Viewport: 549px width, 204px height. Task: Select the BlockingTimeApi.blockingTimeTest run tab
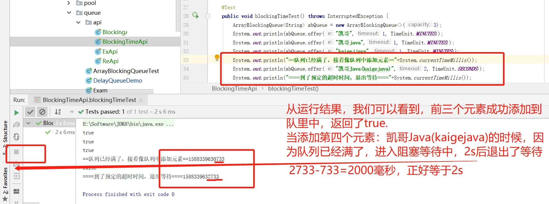point(89,100)
